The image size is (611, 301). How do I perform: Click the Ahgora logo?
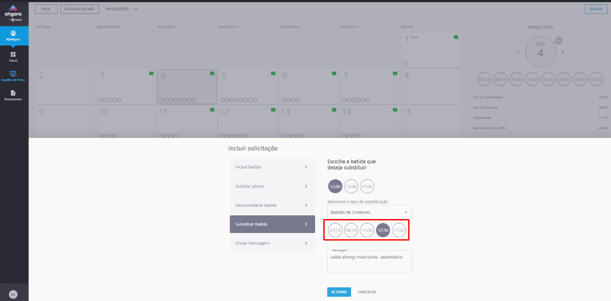[13, 12]
